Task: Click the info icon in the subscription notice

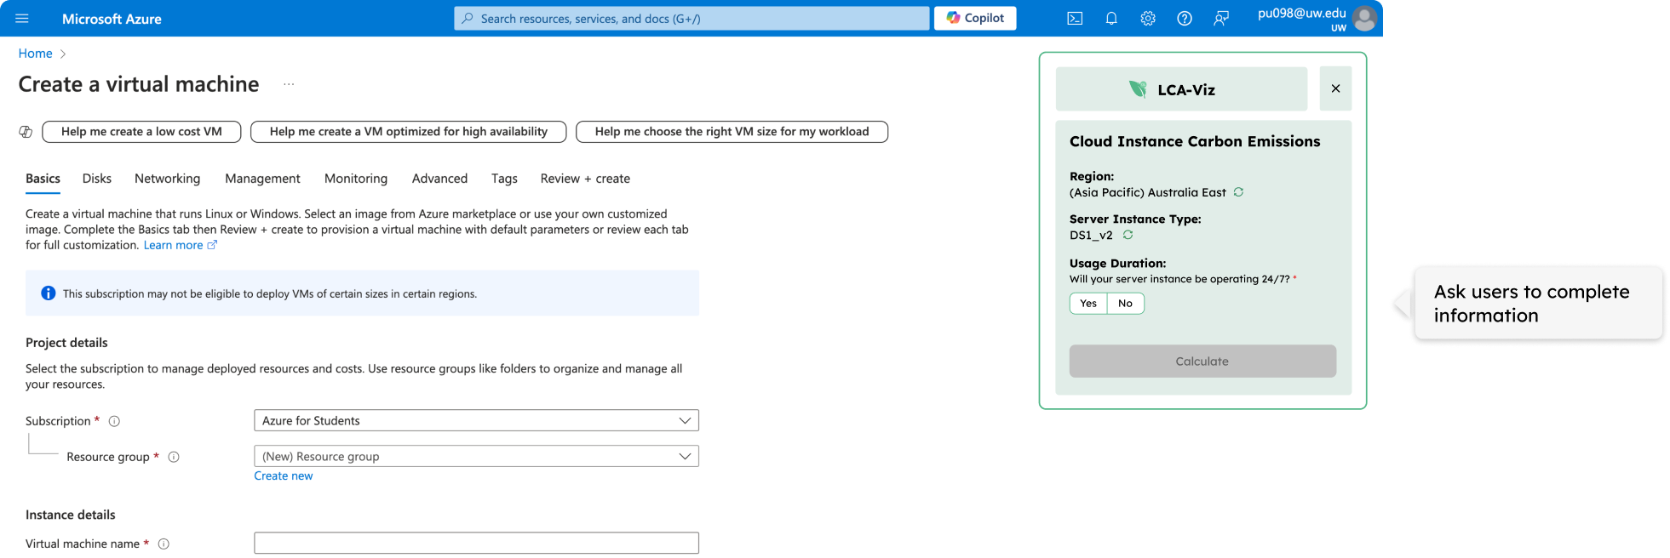Action: tap(49, 293)
